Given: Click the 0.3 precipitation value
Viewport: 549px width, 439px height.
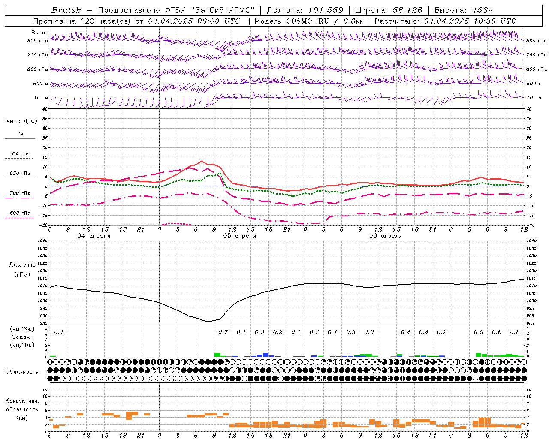Looking at the screenshot, I should coord(351,332).
